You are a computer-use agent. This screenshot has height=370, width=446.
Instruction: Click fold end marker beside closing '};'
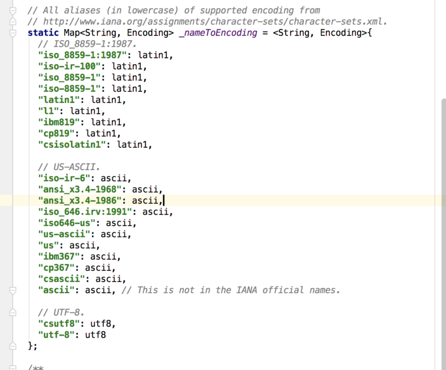point(13,346)
